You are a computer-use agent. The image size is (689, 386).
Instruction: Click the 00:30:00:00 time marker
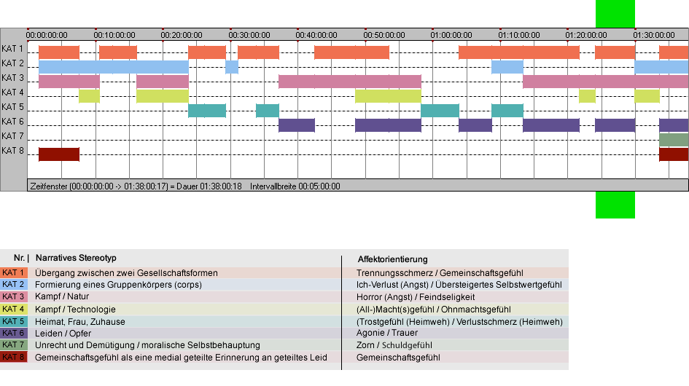(x=249, y=35)
